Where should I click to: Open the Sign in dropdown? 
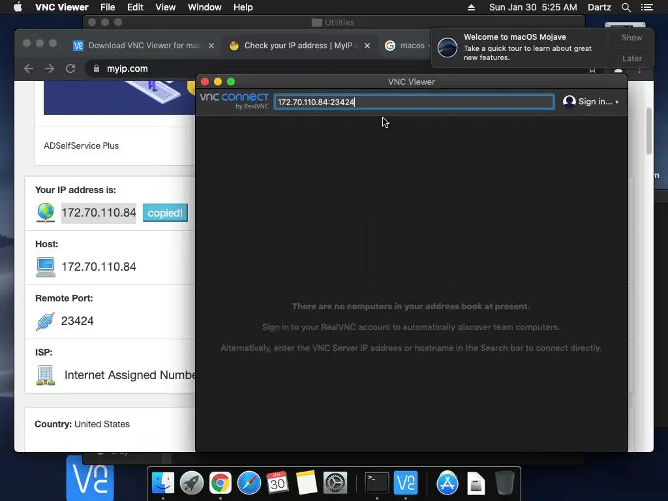[x=590, y=101]
